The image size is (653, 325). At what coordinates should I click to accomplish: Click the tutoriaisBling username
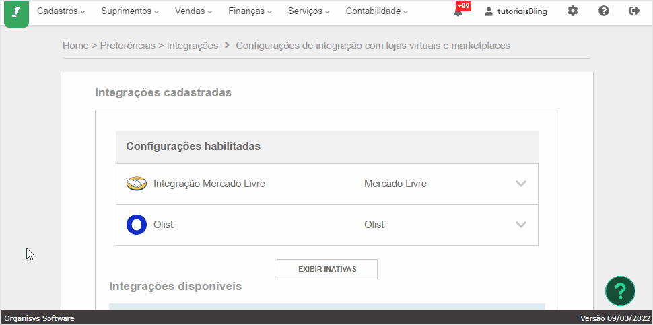[522, 11]
